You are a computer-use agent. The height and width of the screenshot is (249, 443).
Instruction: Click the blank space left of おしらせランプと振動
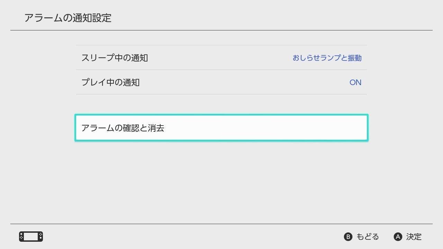coord(220,58)
